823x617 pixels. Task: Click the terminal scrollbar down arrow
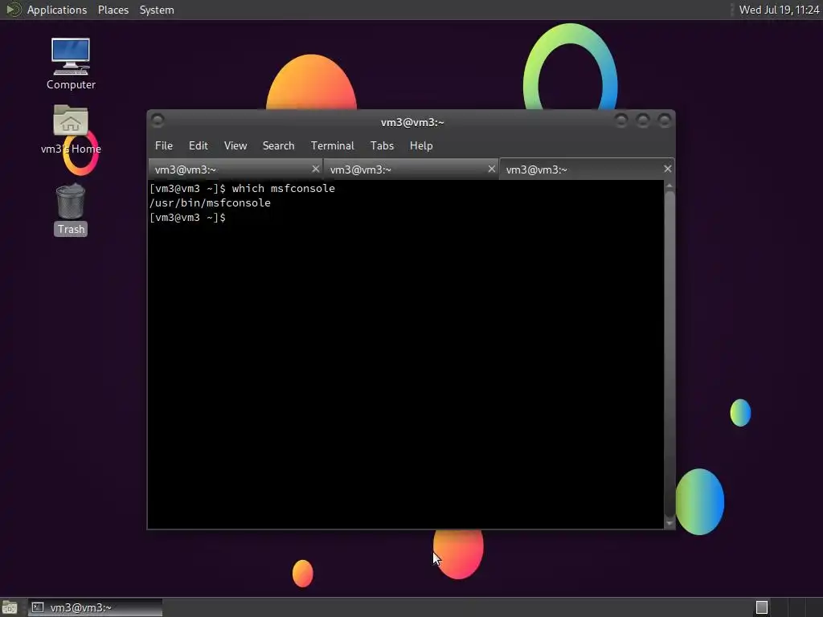tap(669, 523)
